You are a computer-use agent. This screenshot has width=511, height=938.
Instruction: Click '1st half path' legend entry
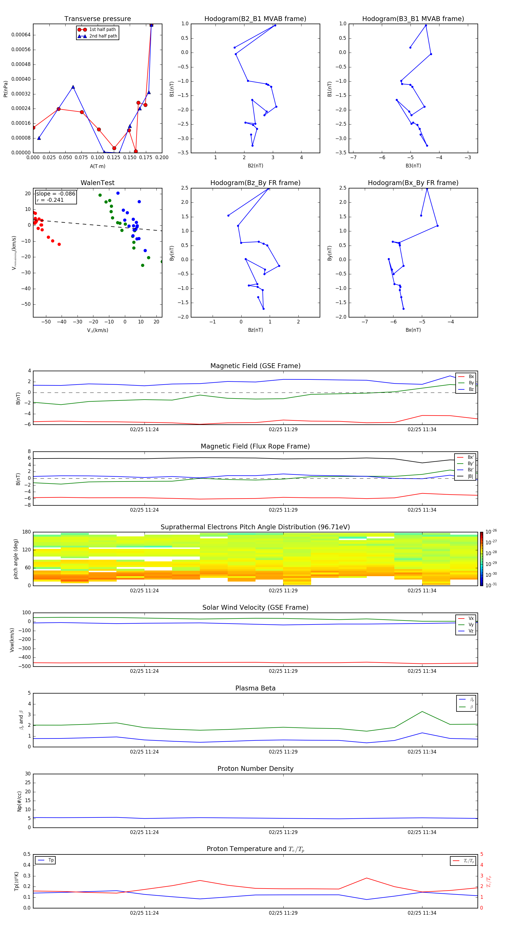[x=97, y=30]
